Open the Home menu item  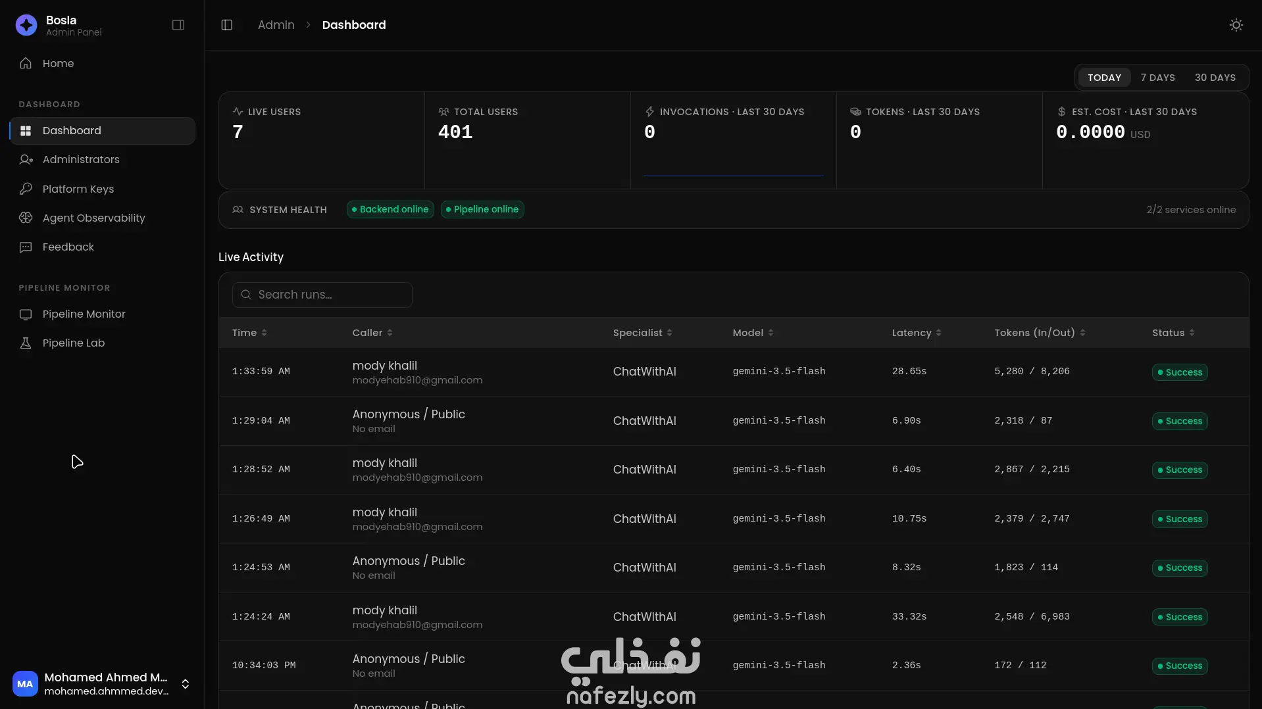(102, 63)
